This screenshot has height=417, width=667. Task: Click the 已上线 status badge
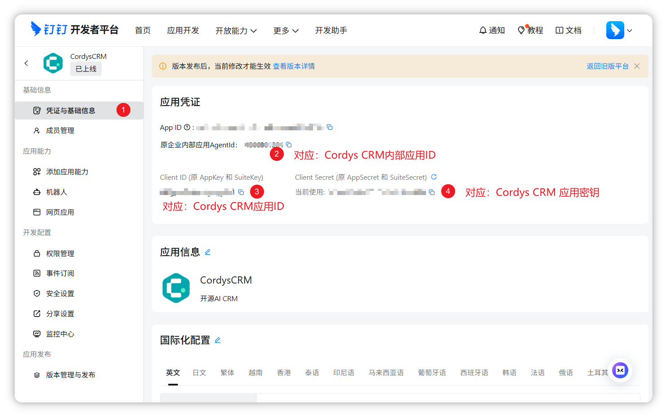pos(86,69)
